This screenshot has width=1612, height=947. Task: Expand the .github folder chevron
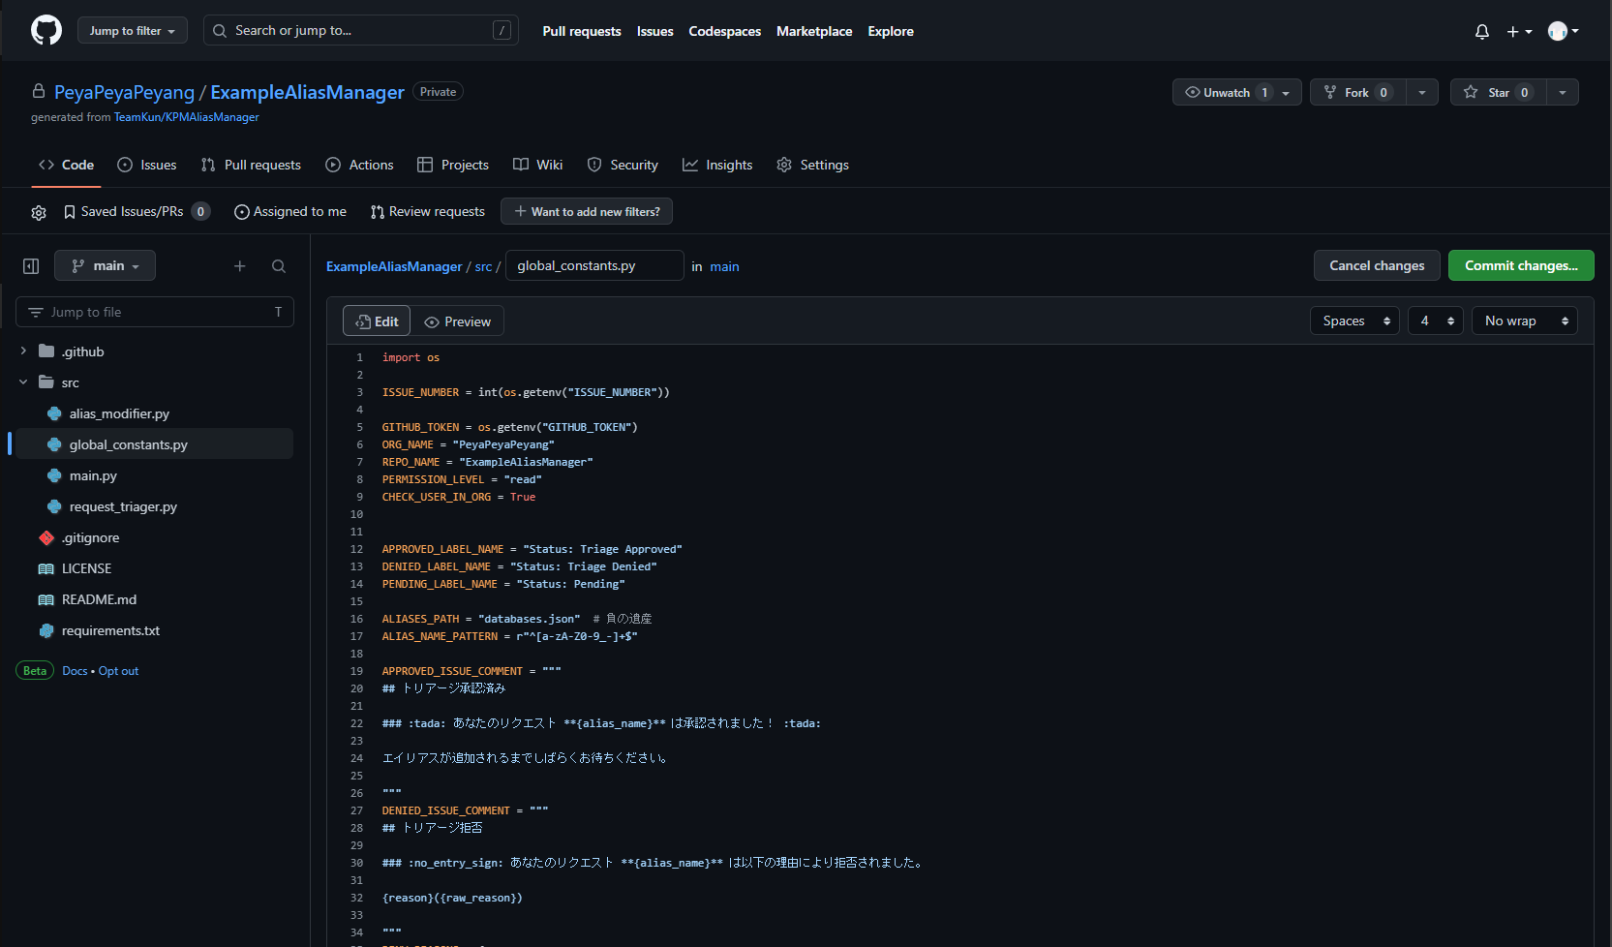[x=23, y=351]
